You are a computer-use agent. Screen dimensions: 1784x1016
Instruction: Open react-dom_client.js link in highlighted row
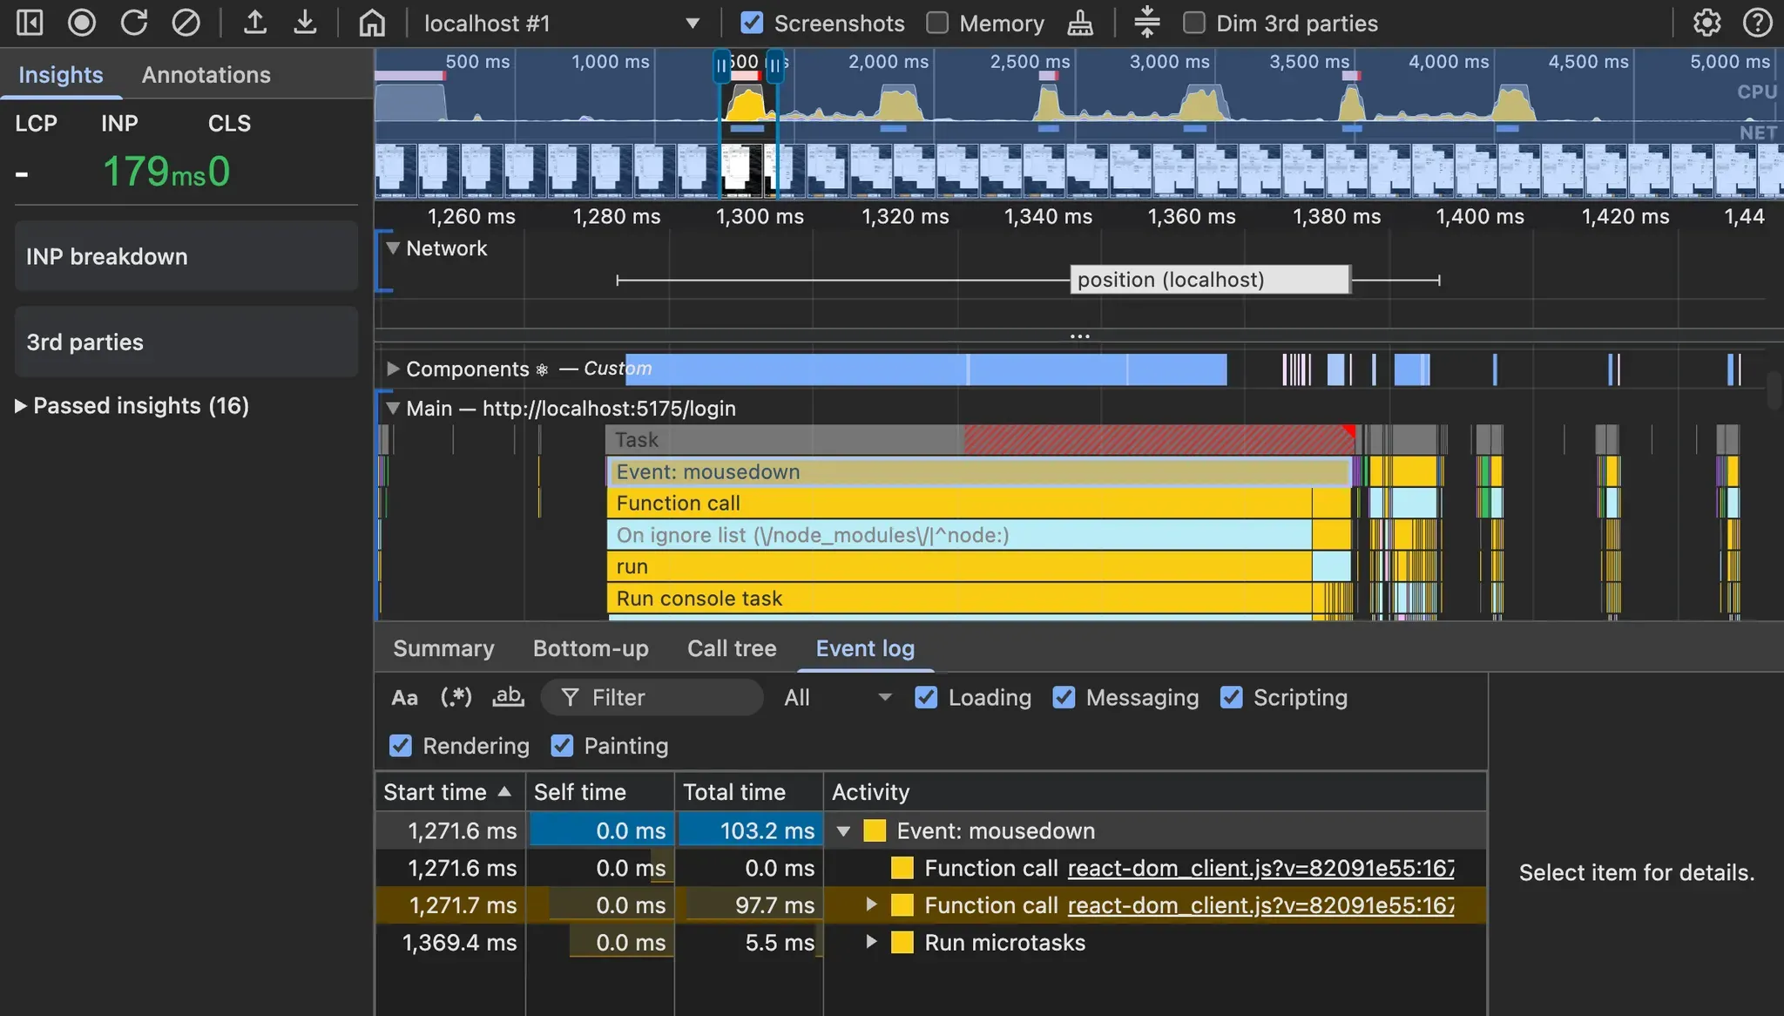click(1260, 905)
